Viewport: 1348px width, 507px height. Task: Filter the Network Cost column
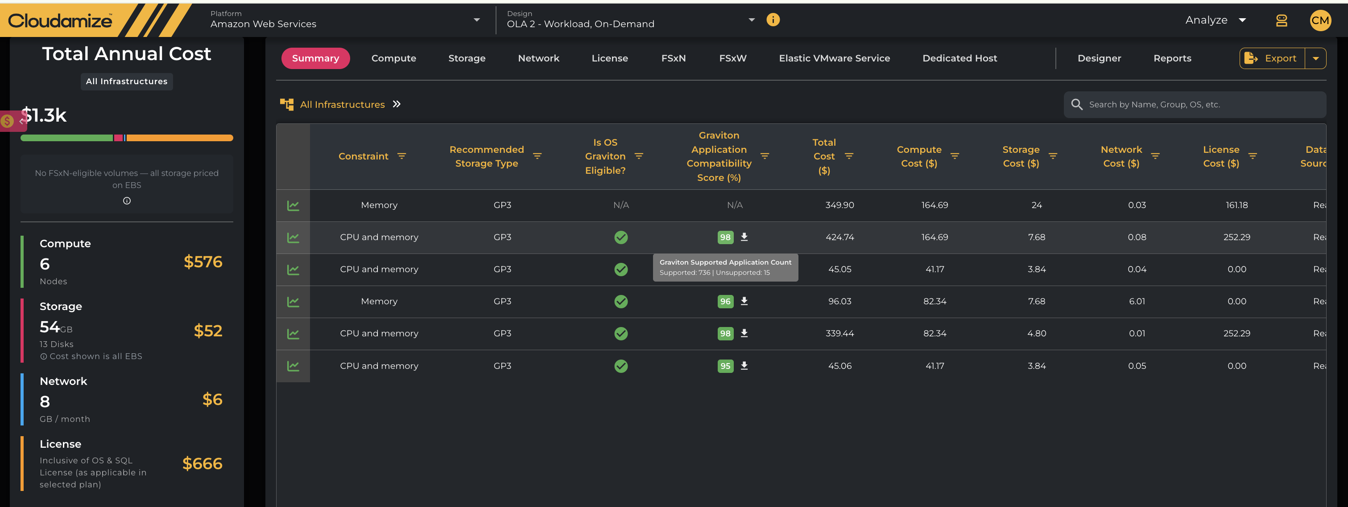[1155, 156]
